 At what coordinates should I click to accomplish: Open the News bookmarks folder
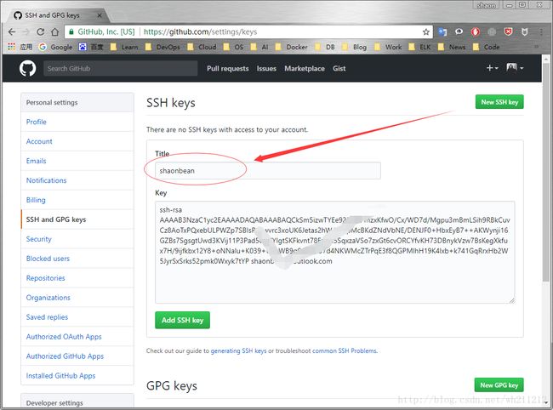[452, 47]
